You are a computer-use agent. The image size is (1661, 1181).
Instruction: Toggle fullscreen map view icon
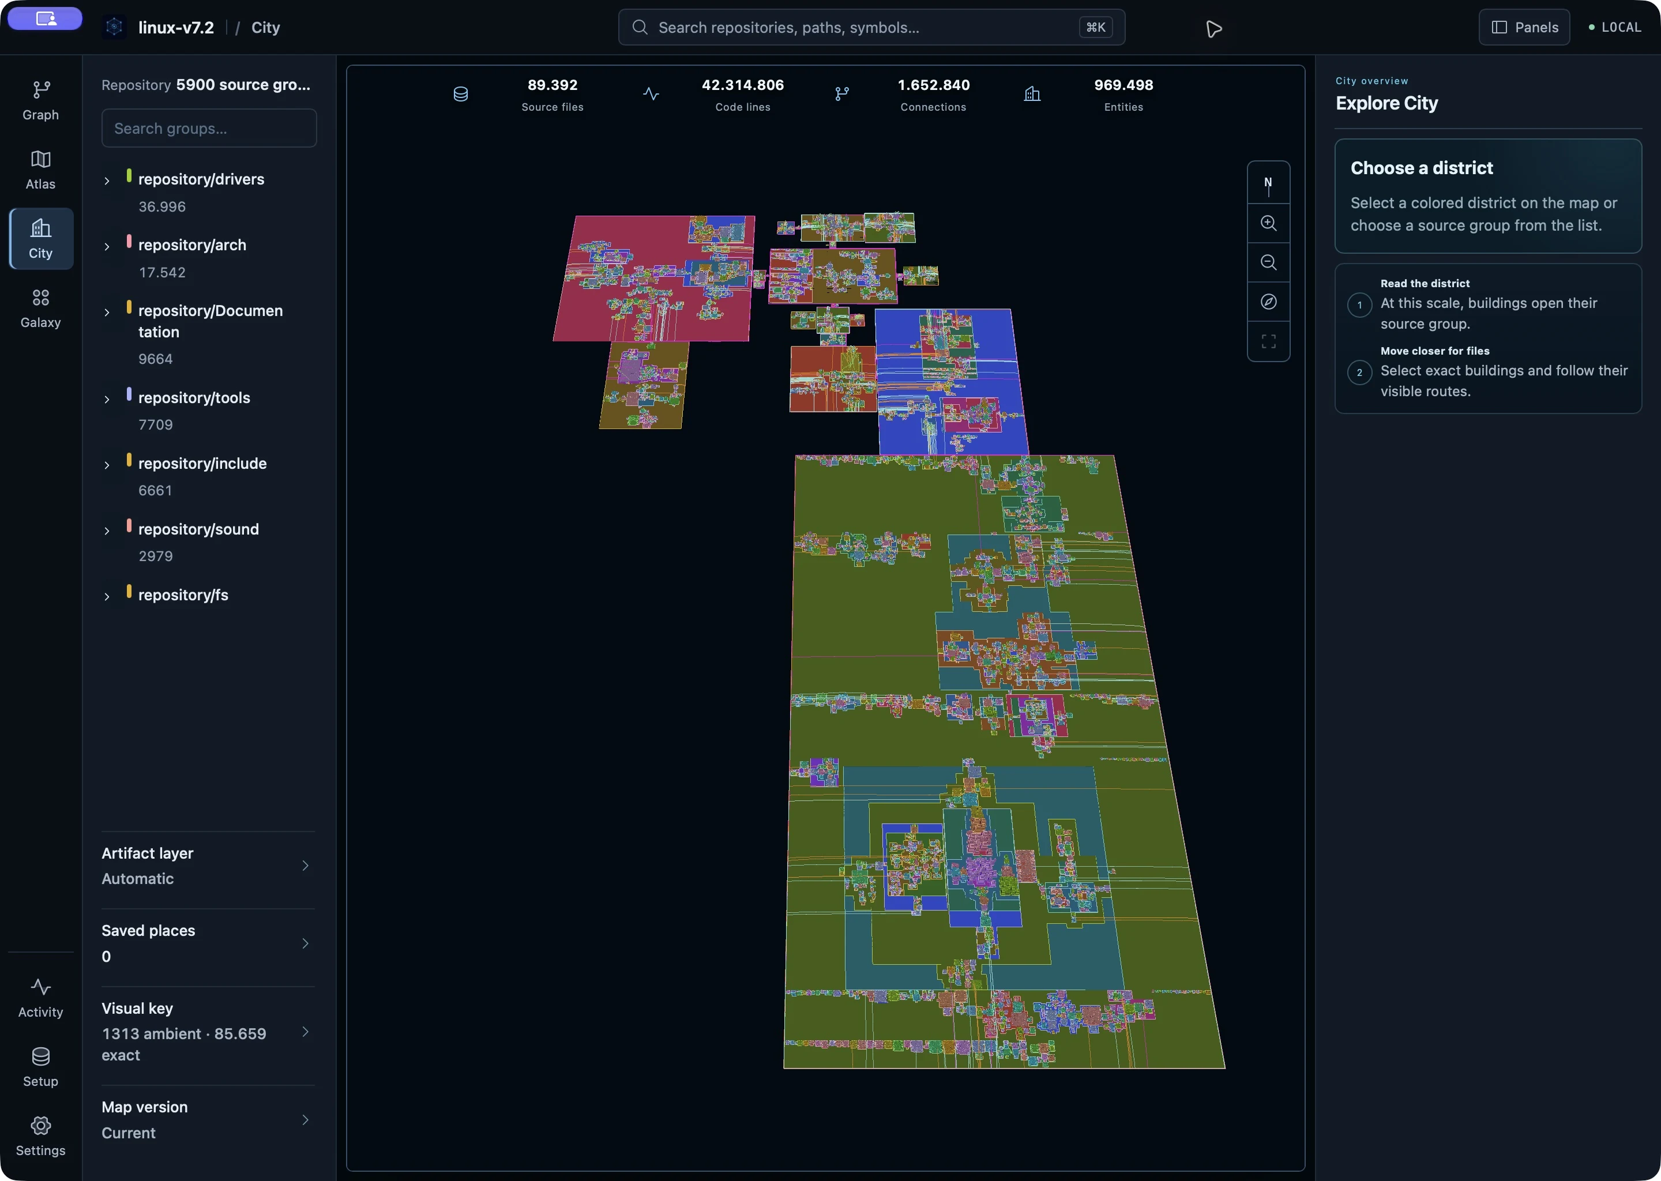(1268, 341)
